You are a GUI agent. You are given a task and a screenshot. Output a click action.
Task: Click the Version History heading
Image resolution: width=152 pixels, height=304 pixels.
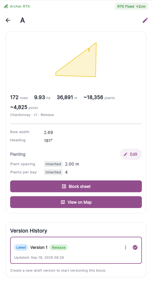point(29,231)
